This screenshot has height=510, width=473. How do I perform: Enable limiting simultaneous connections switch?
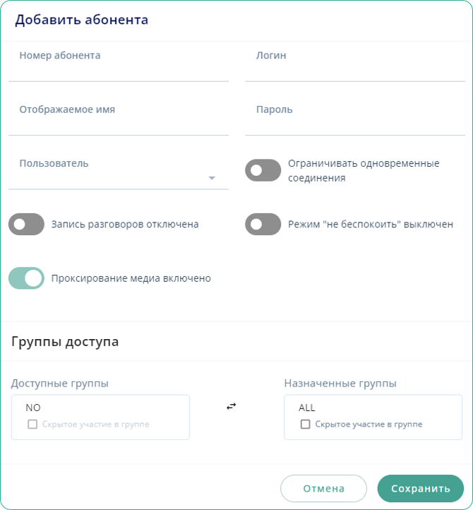coord(263,170)
